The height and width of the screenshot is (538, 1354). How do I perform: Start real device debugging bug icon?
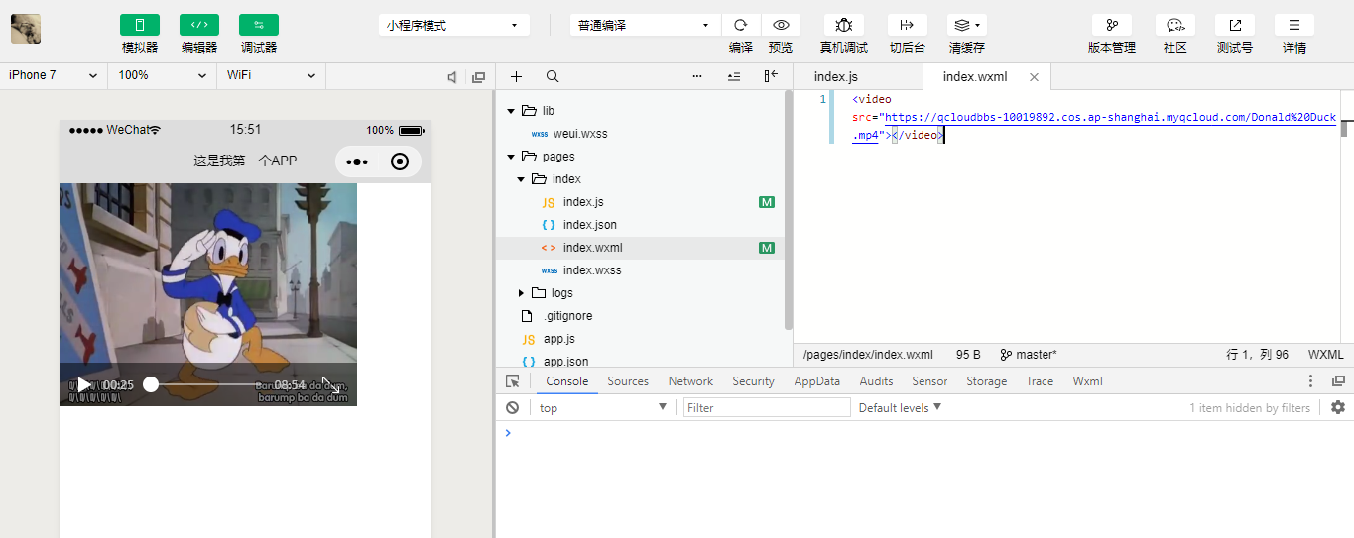click(843, 25)
